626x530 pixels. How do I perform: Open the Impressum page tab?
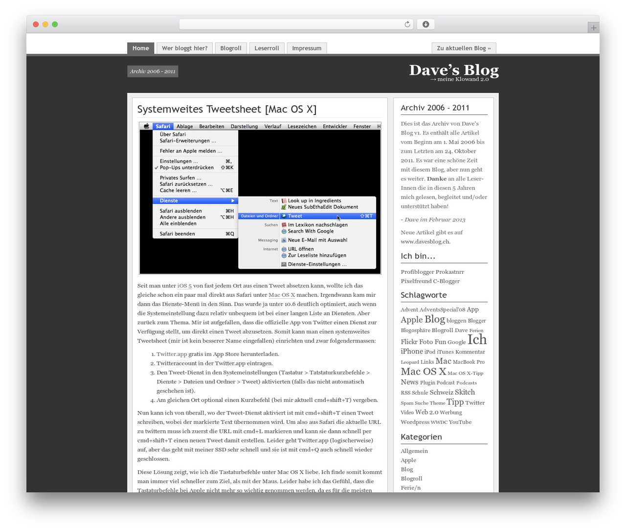click(x=307, y=48)
